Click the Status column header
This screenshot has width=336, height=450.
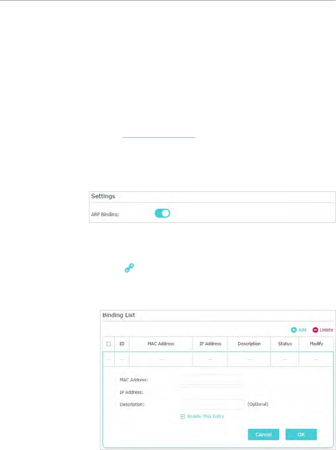pyautogui.click(x=285, y=344)
